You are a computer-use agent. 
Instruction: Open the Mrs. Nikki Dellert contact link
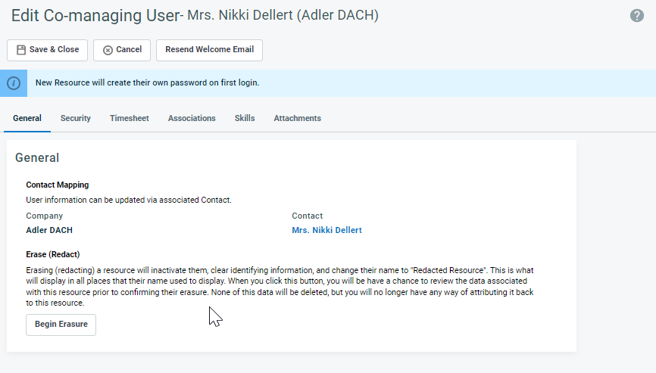click(326, 230)
